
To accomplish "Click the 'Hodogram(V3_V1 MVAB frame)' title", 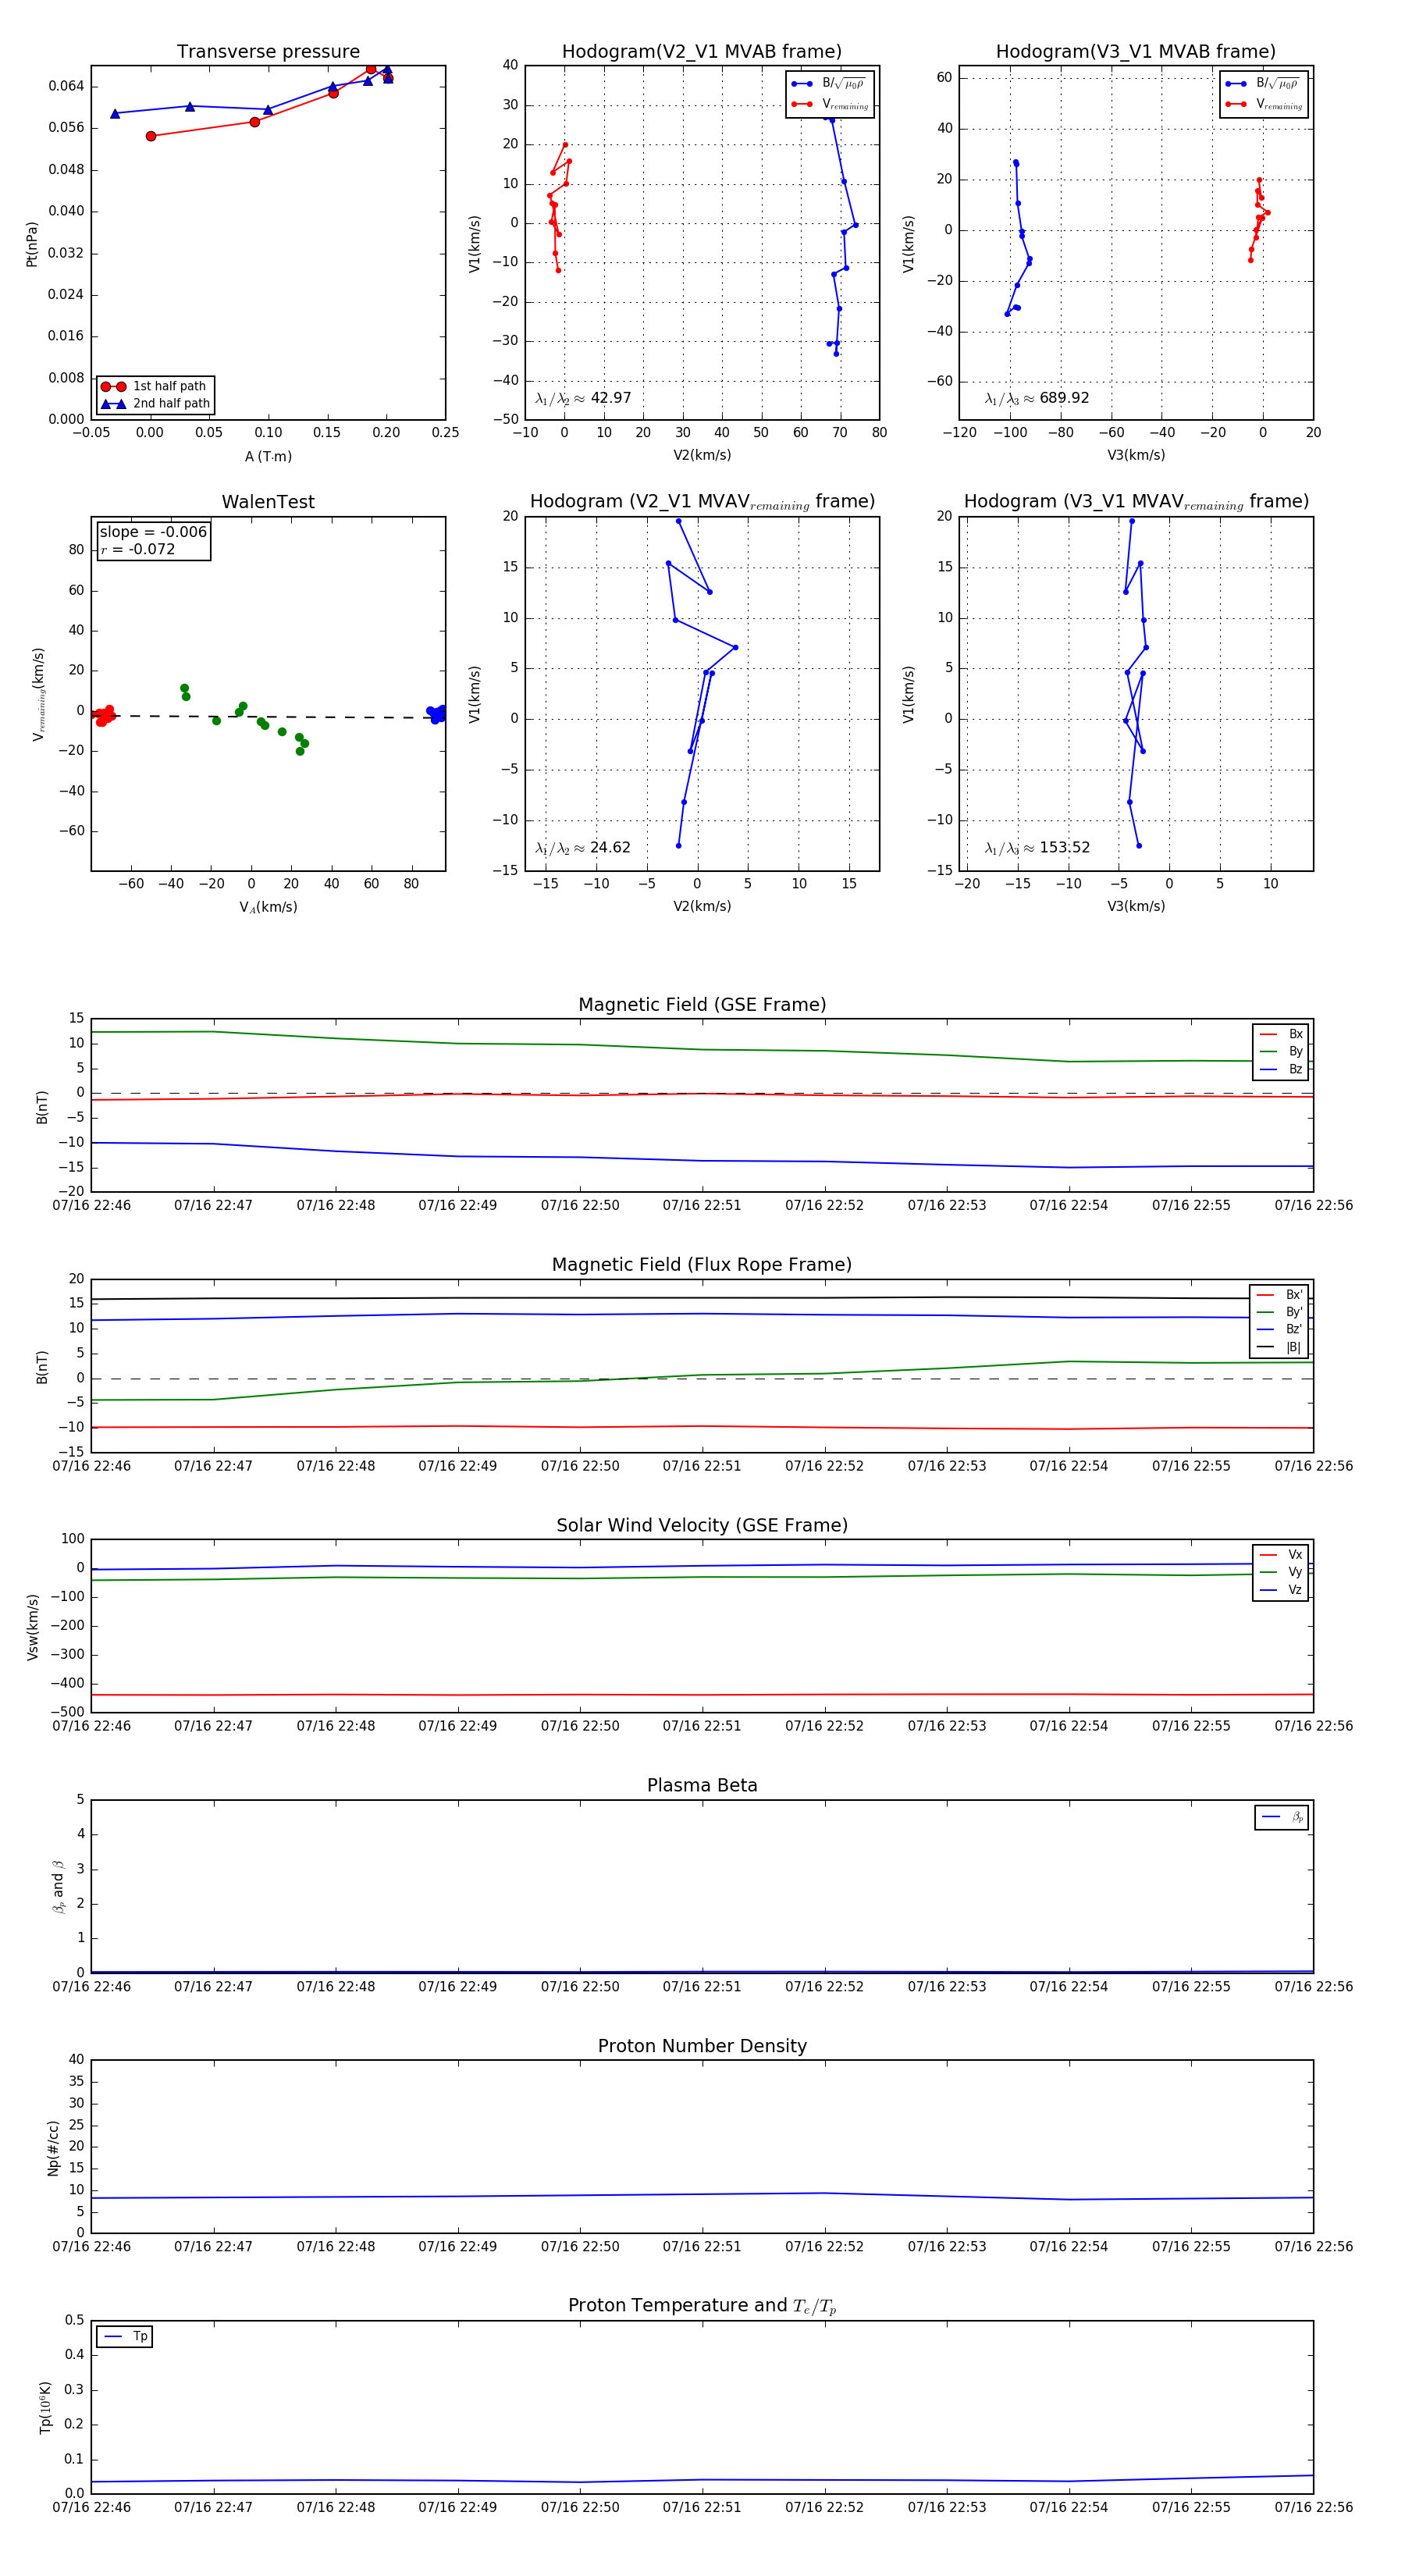I will tap(1136, 52).
